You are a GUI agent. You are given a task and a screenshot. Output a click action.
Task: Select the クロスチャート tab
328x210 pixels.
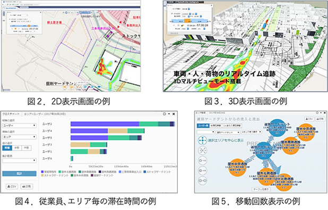pyautogui.click(x=11, y=114)
